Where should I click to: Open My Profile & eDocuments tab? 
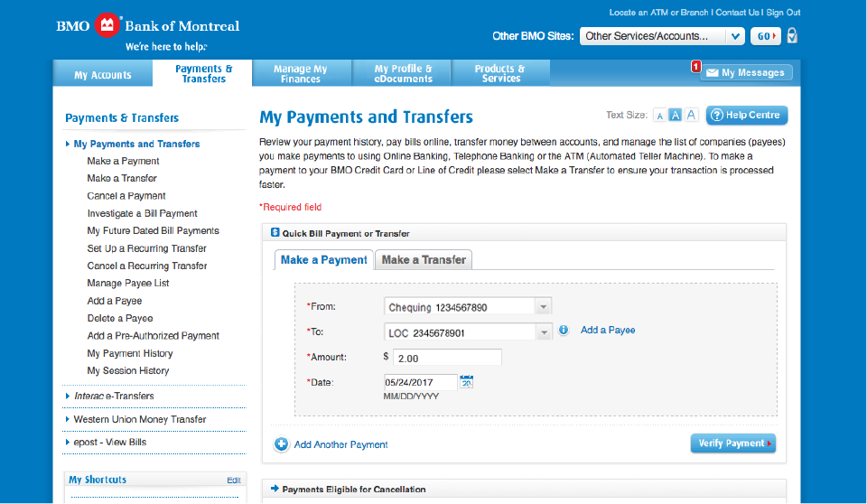[401, 73]
